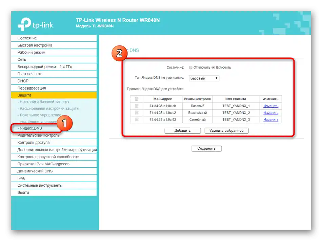Open Контроль пропускной способности menu

pos(54,157)
